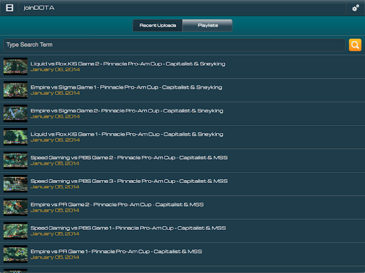The image size is (365, 273).
Task: Click the orange search magnifier button
Action: point(355,45)
